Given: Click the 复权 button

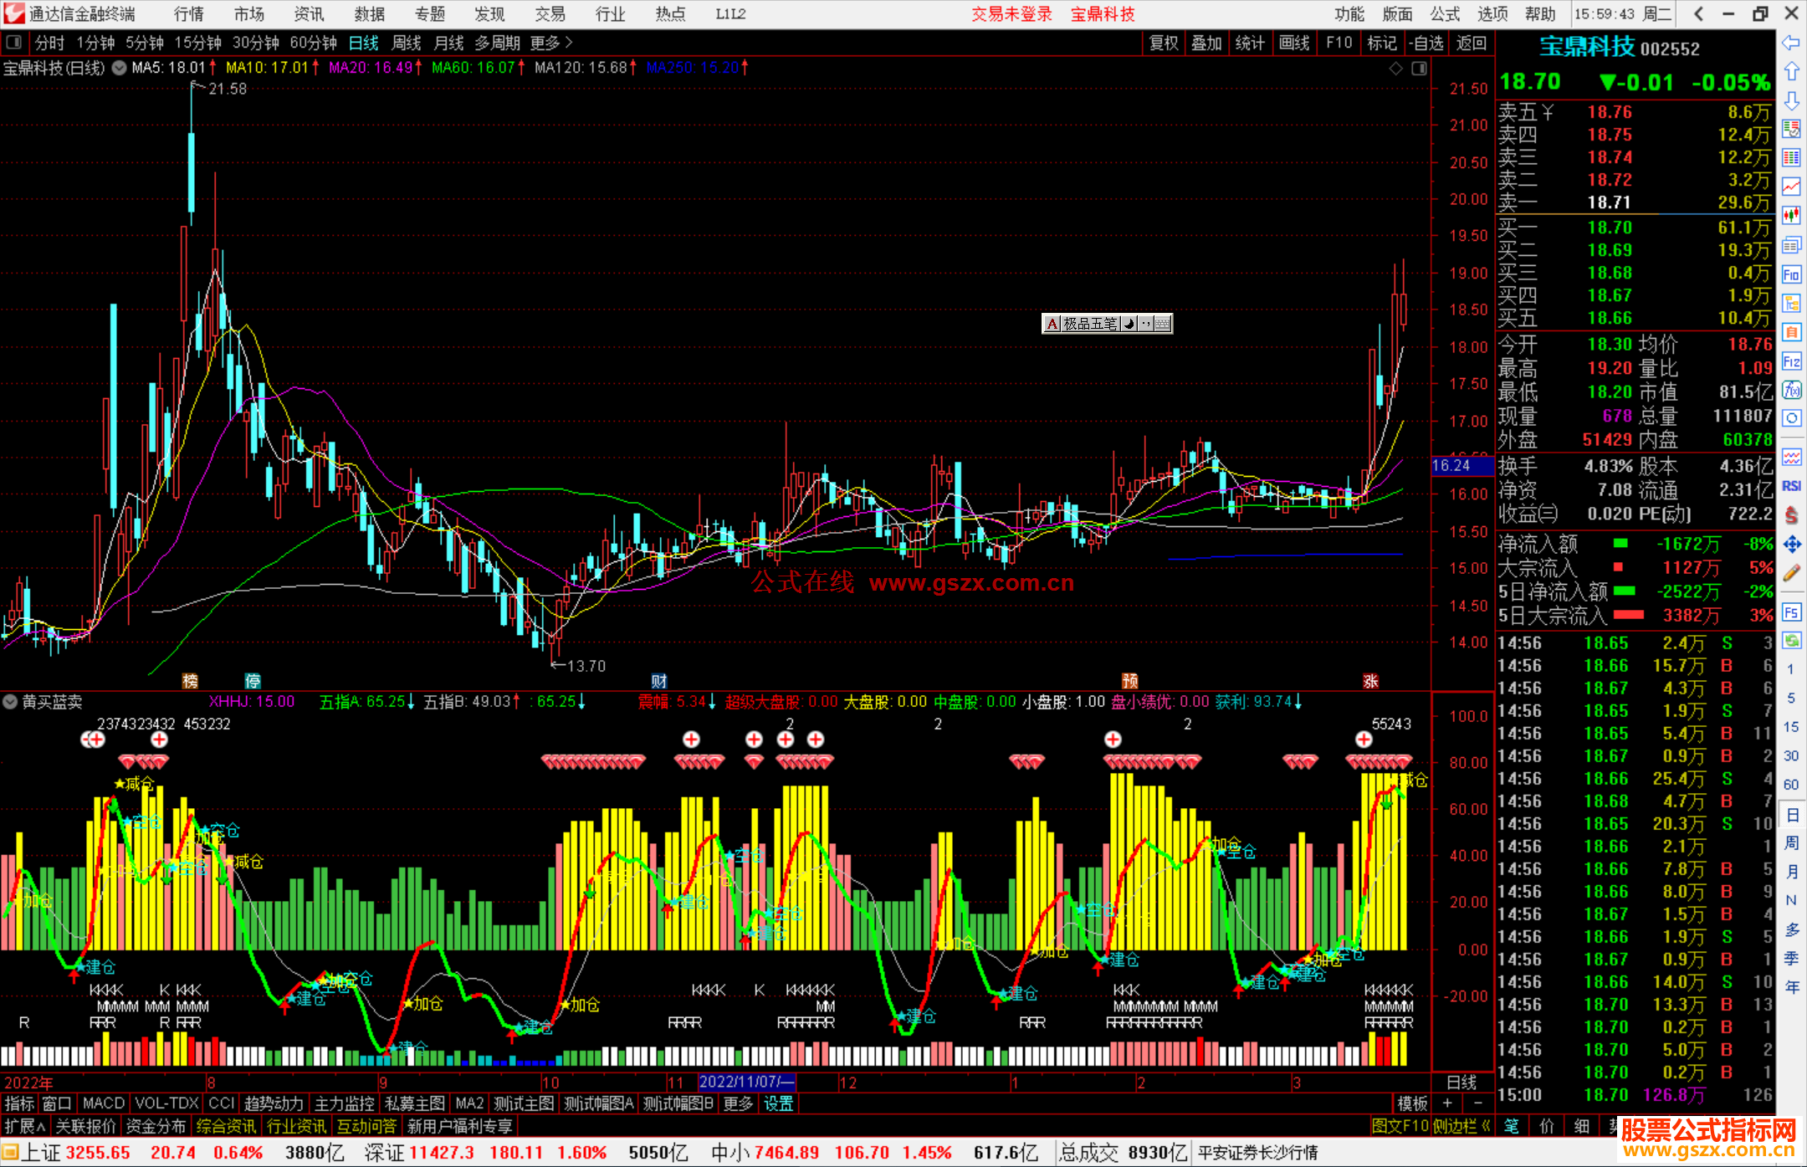Looking at the screenshot, I should 1164,43.
